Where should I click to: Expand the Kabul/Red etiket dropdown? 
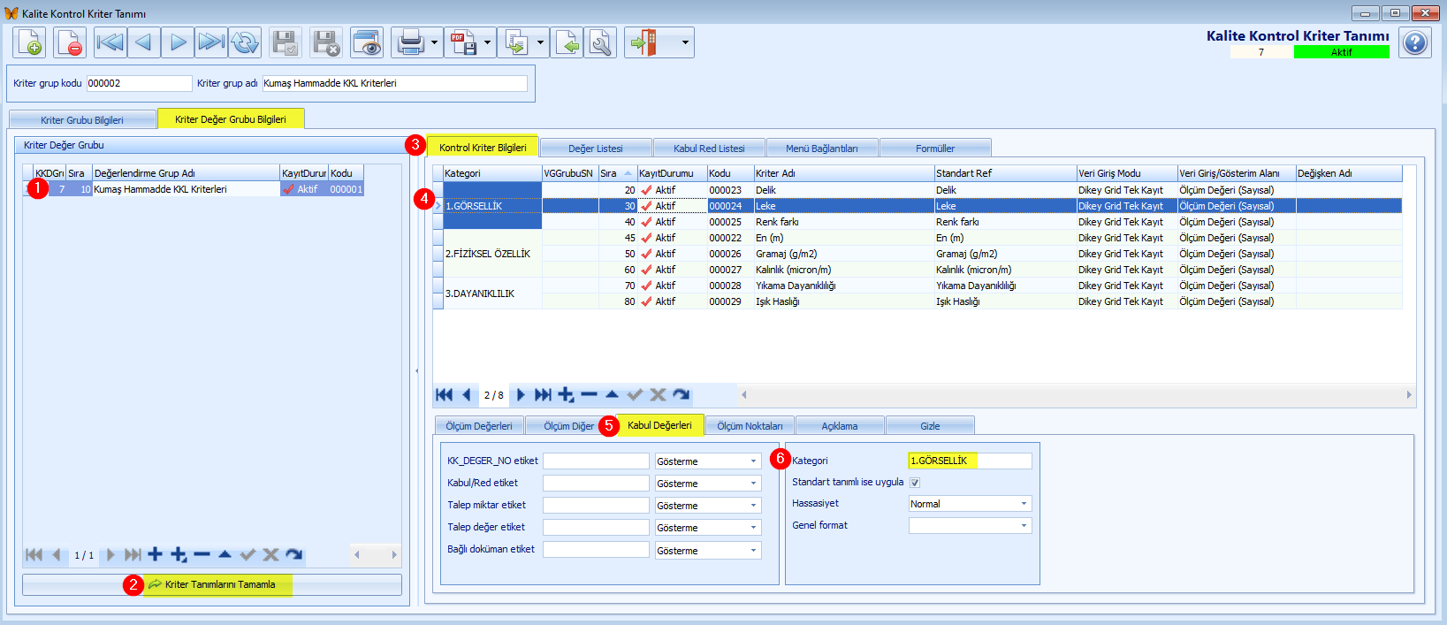[x=753, y=484]
